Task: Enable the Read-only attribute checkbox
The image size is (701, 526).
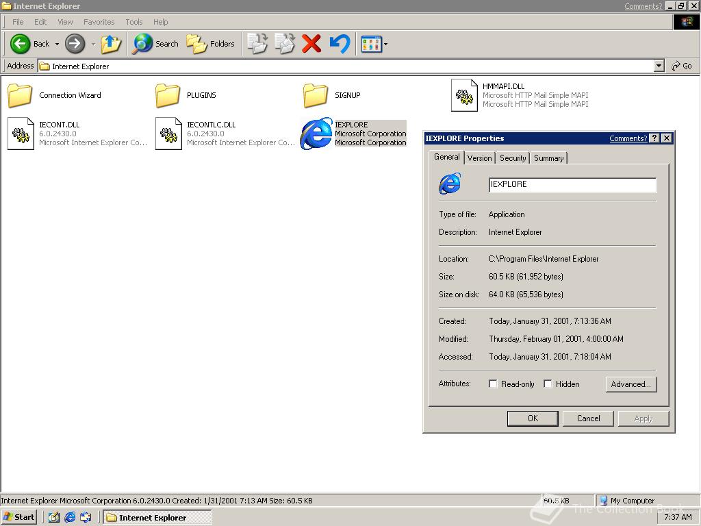Action: [x=493, y=384]
